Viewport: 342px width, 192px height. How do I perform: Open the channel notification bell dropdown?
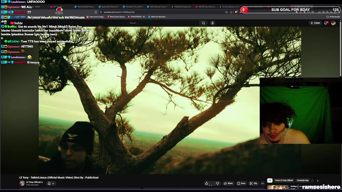click(x=51, y=183)
